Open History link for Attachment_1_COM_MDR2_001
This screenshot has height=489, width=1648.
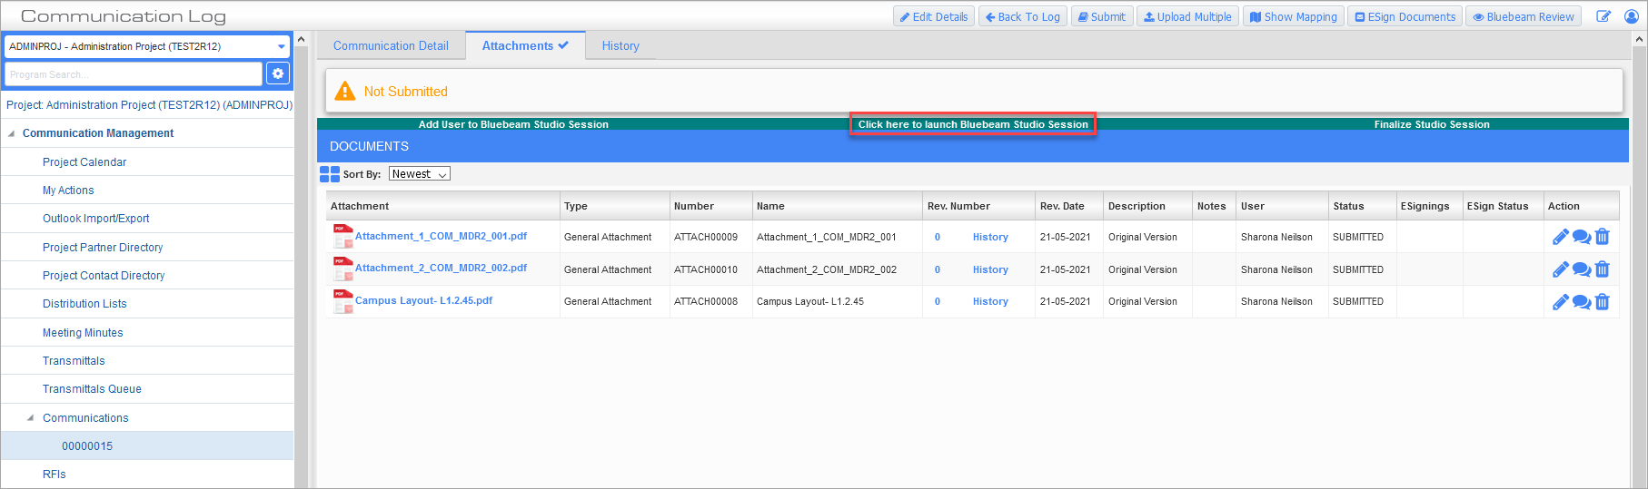coord(989,237)
